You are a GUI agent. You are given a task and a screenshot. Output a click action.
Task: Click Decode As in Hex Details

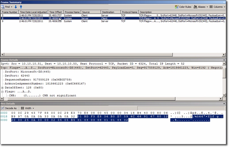9,108
